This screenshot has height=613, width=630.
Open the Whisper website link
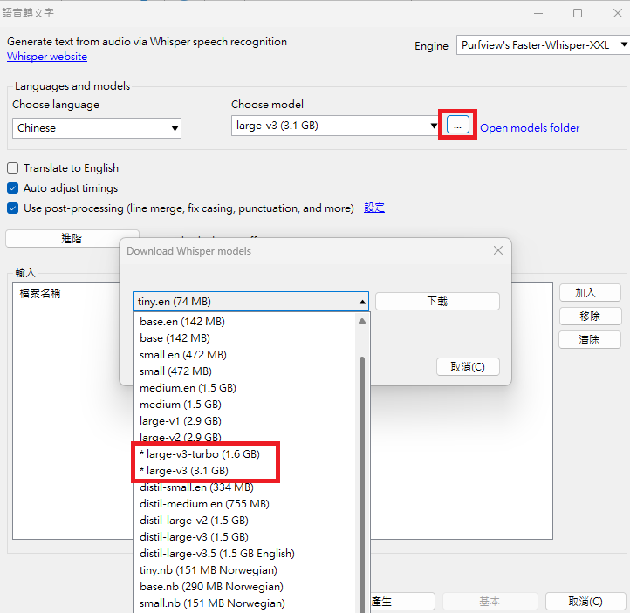pyautogui.click(x=47, y=57)
